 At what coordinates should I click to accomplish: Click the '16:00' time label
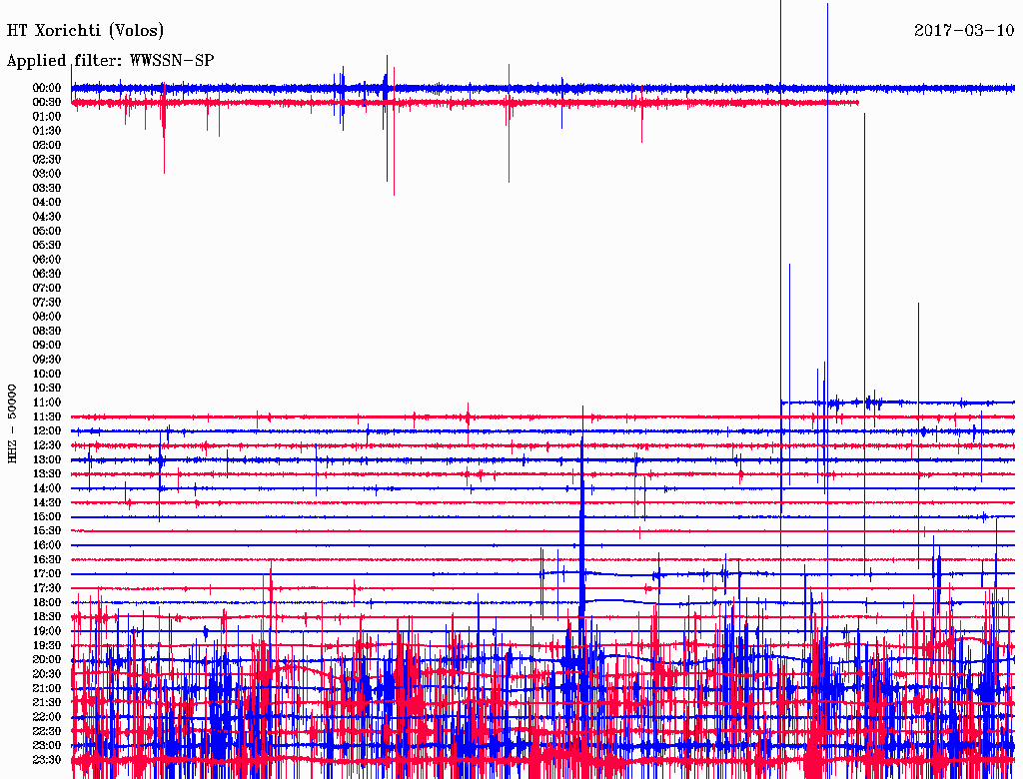[47, 544]
